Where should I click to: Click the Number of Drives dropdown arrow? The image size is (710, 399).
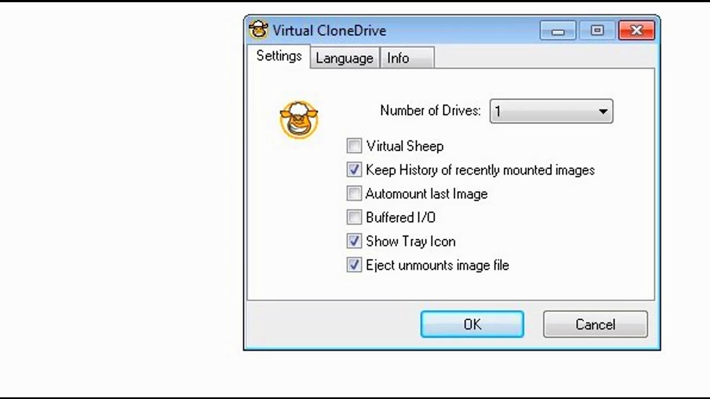[603, 111]
